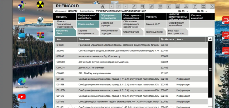Viewport: 229px width, 108px height.
Task: Open the document history icon in toolbar
Action: (118, 6)
